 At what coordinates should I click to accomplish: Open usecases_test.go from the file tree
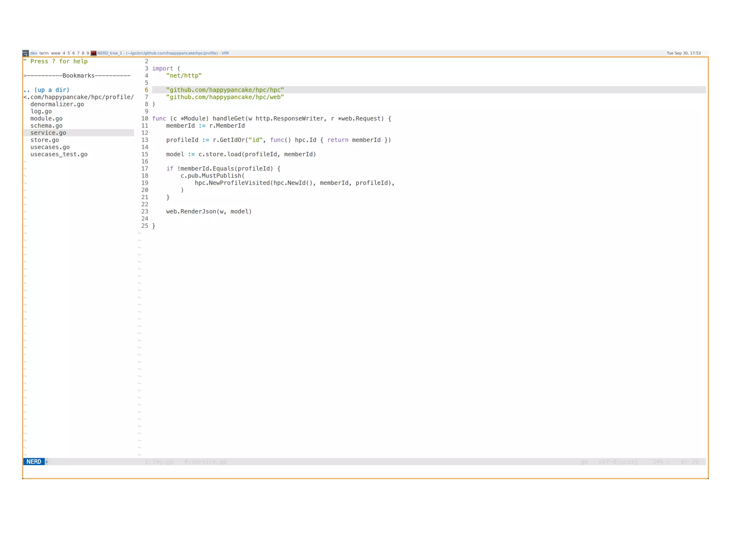[59, 154]
